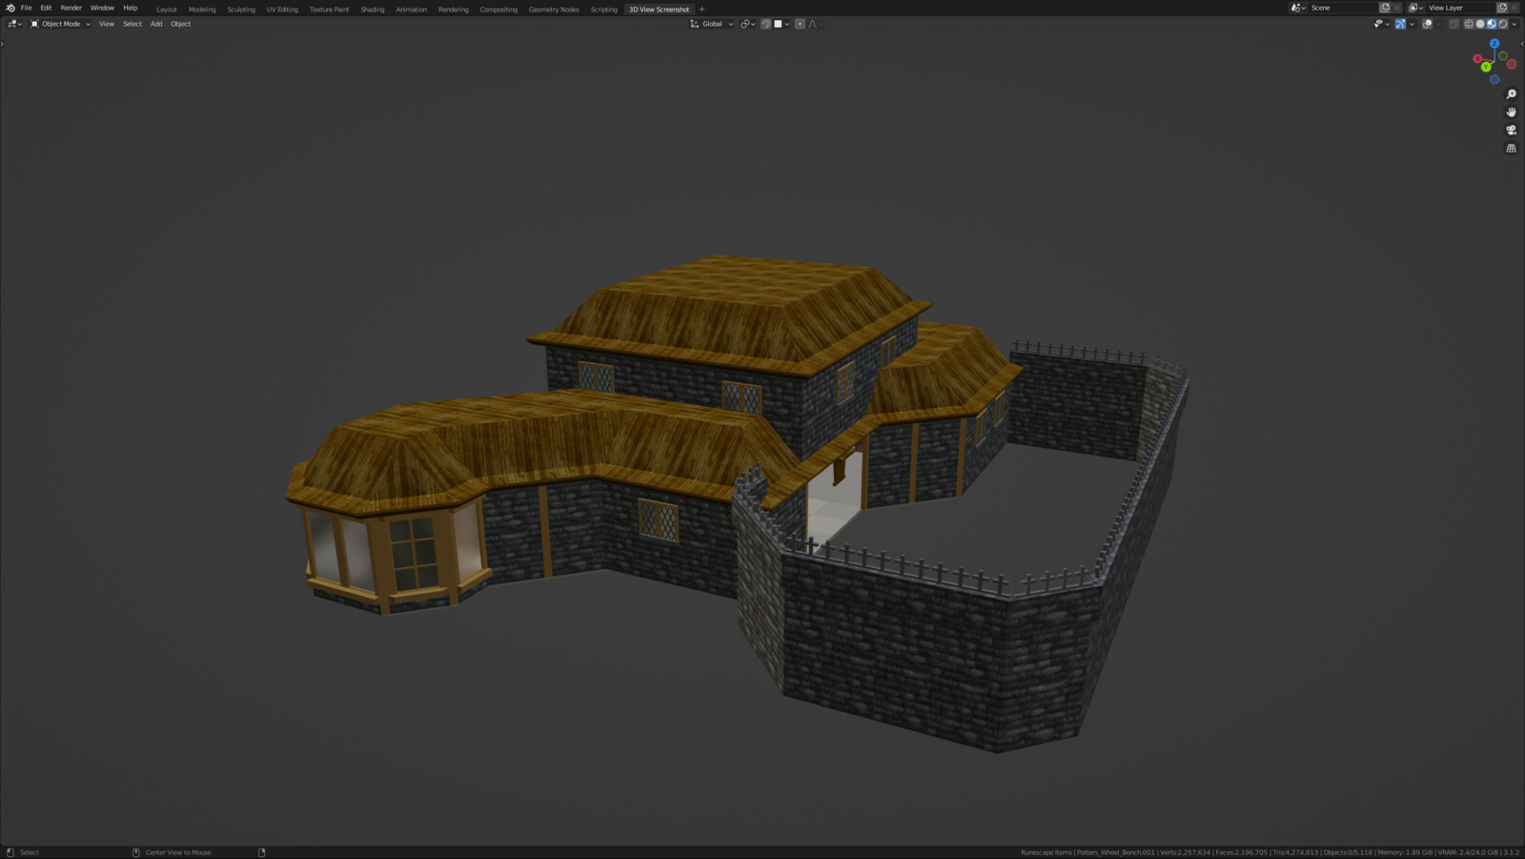This screenshot has width=1525, height=859.
Task: Expand the sidebar with the small arrow
Action: point(1522,44)
